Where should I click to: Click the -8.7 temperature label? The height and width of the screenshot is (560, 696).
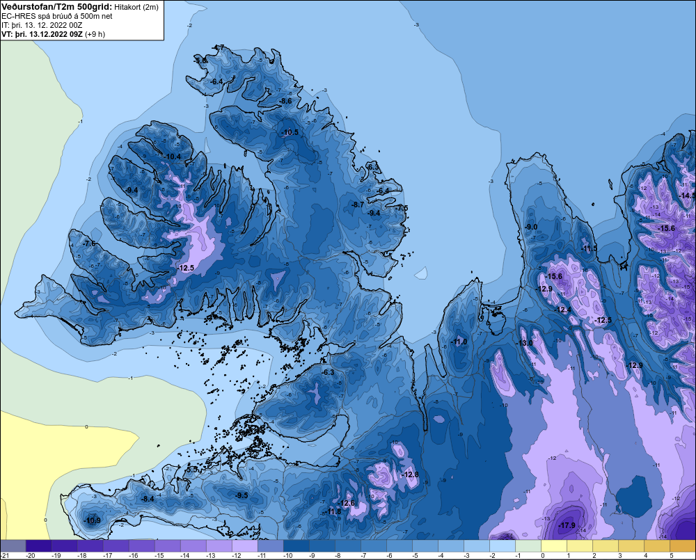click(x=357, y=205)
